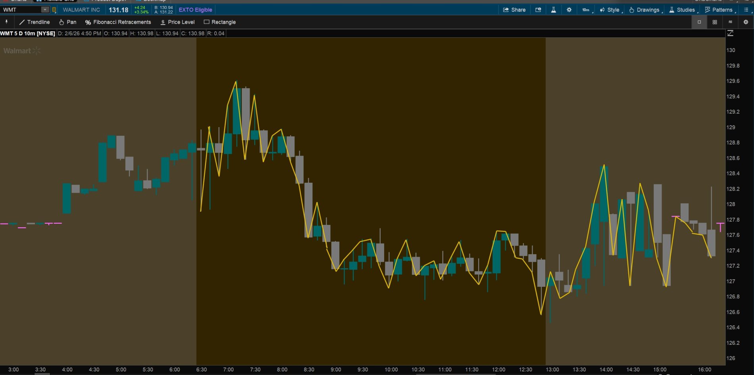Activate the Pan hand tool
754x375 pixels.
click(x=67, y=22)
